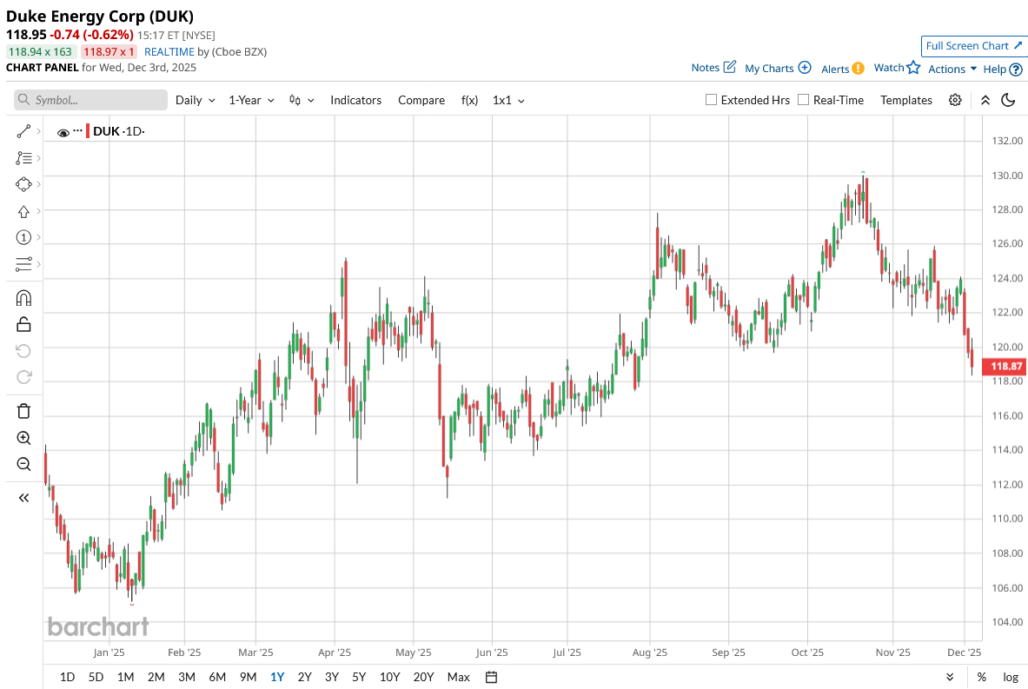Enable the Extended Hrs checkbox
Viewport: 1028px width, 689px height.
(711, 100)
